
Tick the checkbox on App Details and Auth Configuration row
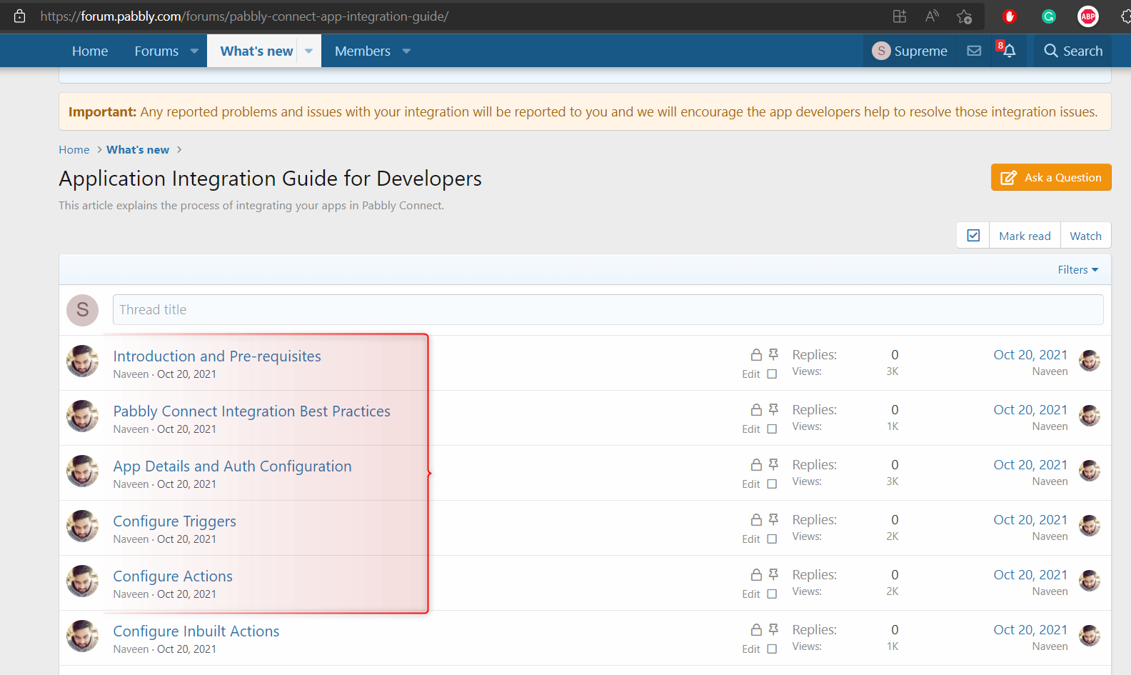pyautogui.click(x=772, y=484)
